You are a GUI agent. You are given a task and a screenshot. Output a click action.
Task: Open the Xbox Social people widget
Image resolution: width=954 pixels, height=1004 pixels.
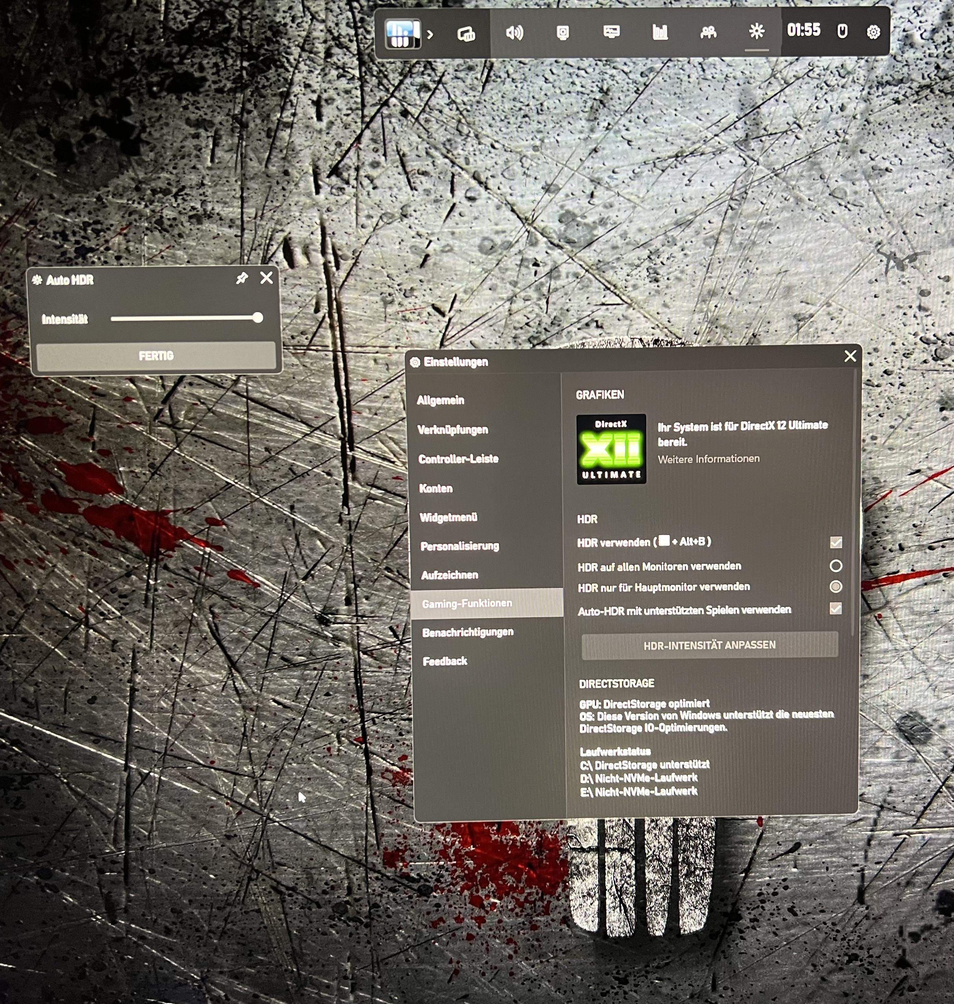pyautogui.click(x=708, y=33)
